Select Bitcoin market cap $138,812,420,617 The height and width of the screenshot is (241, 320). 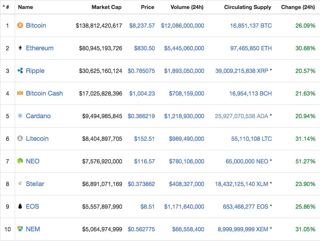pos(99,26)
